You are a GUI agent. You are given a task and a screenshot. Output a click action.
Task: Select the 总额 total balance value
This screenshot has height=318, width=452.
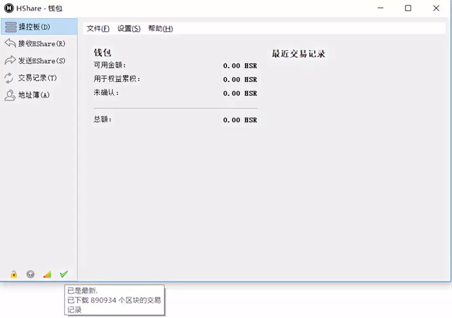(x=240, y=120)
